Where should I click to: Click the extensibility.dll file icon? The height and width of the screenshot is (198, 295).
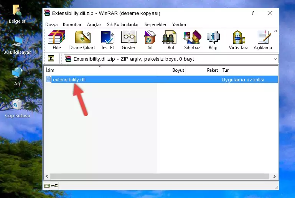pyautogui.click(x=48, y=79)
